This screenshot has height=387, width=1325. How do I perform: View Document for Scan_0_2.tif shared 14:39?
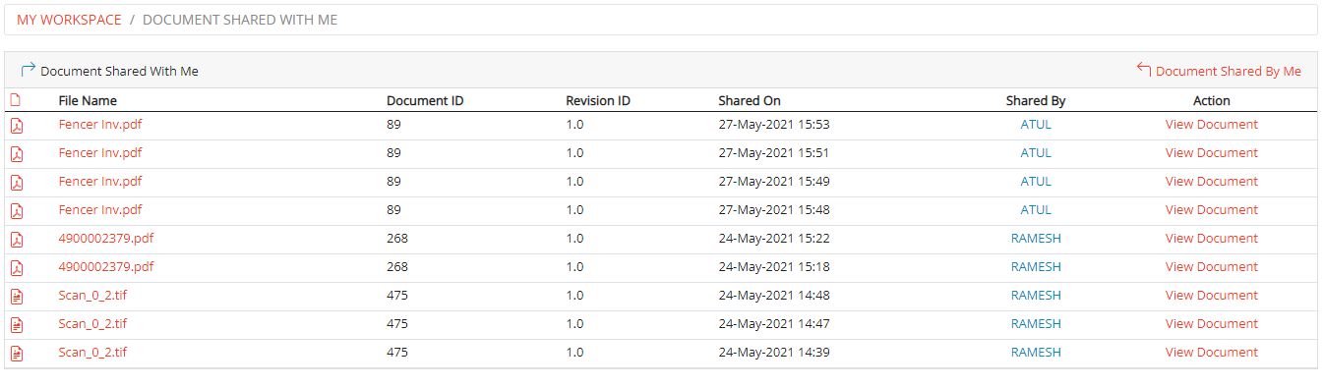click(1211, 353)
